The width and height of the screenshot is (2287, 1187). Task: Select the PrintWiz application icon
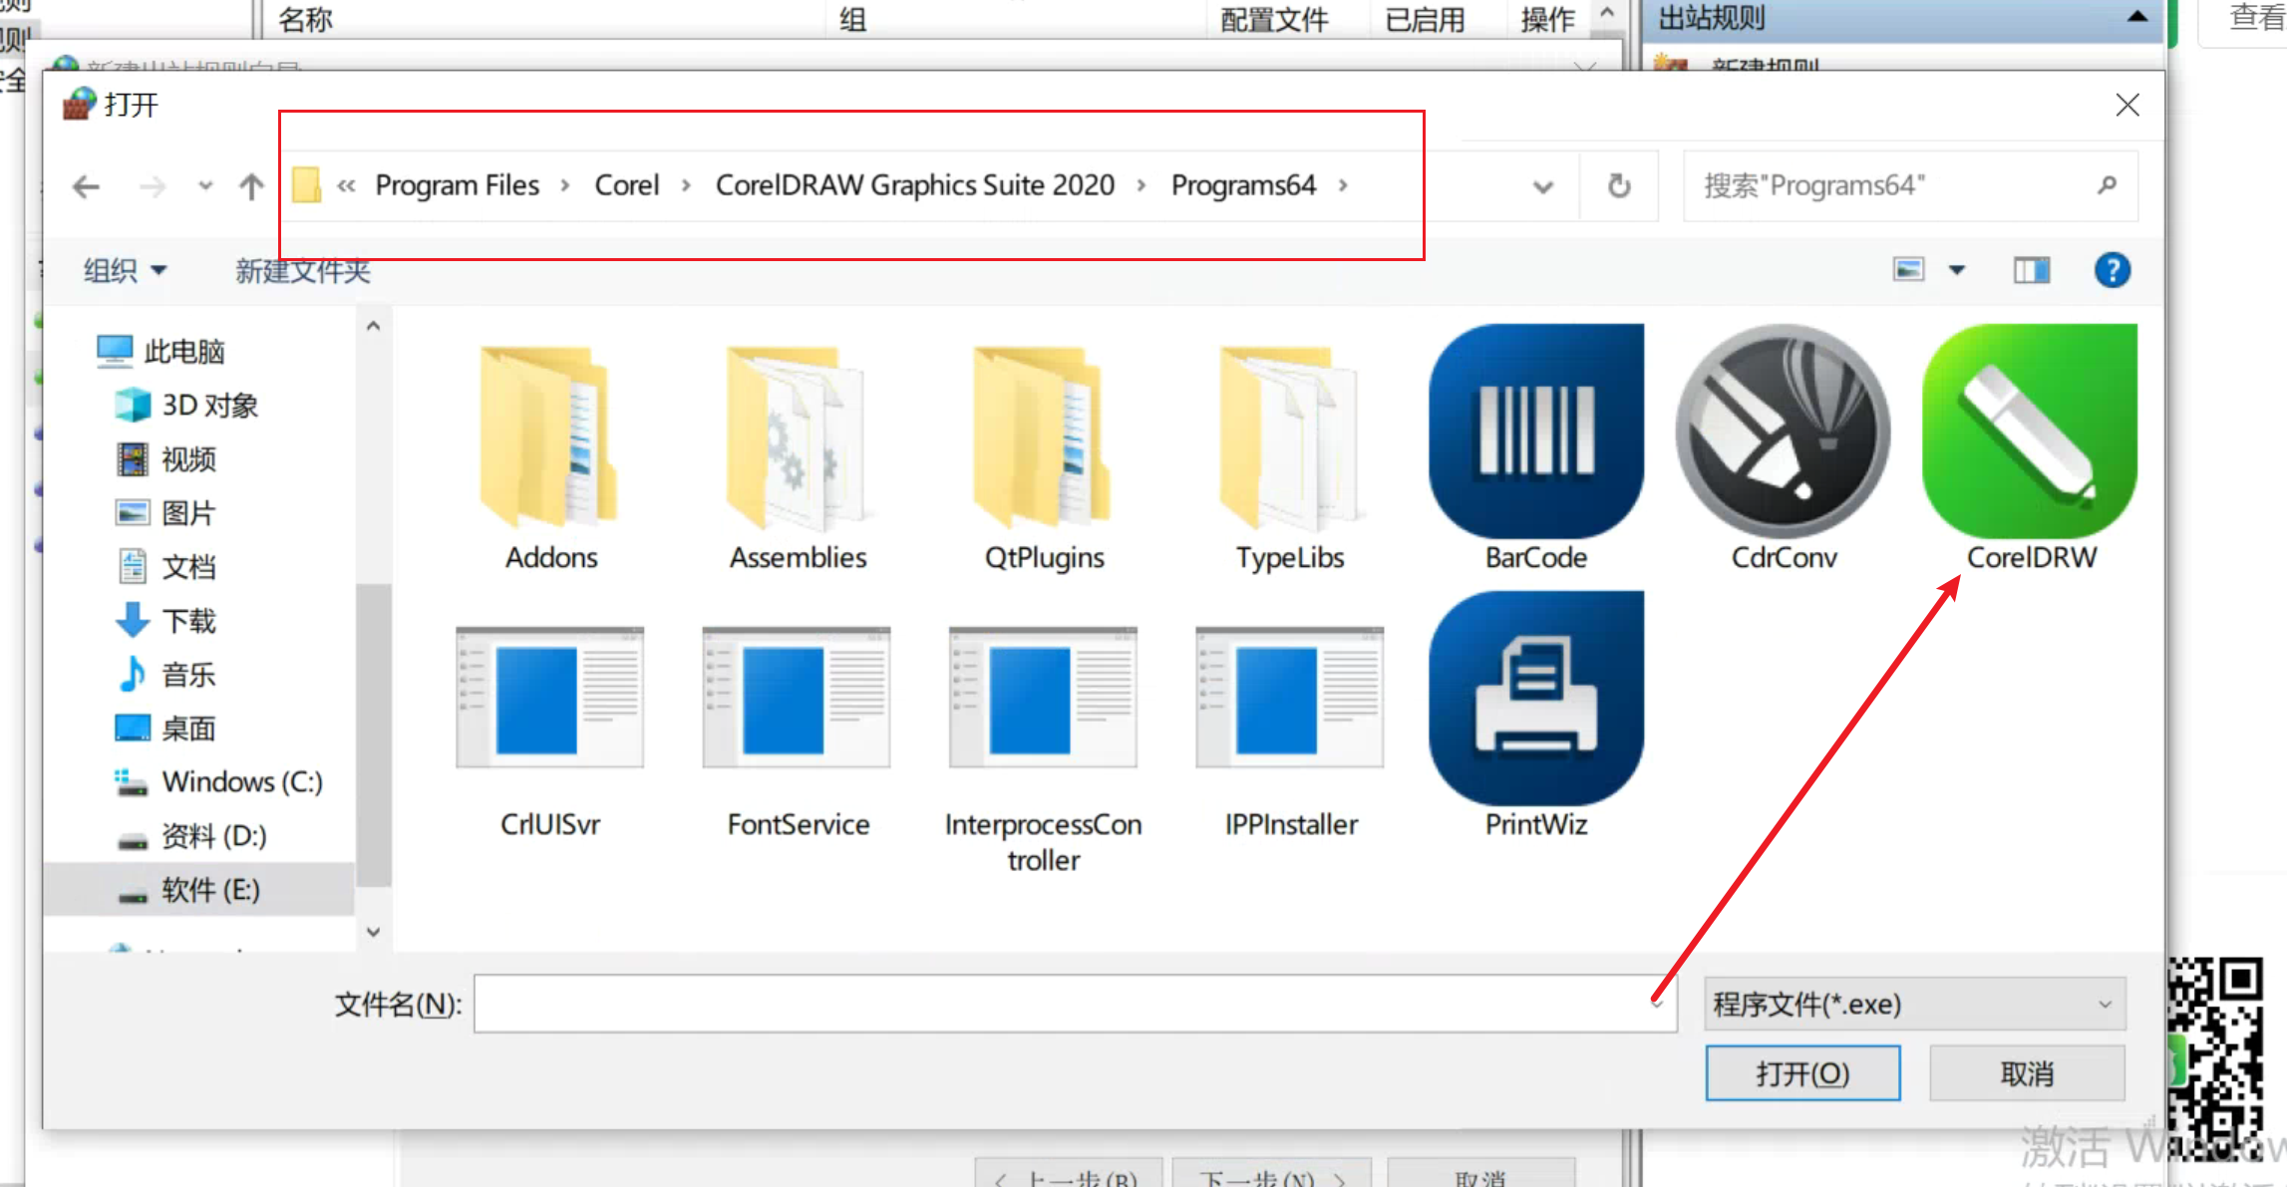point(1536,699)
